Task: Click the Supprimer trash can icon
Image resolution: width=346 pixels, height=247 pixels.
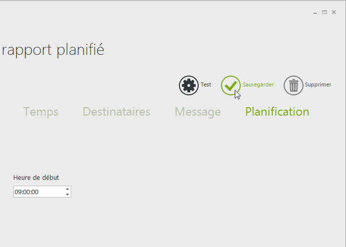Action: click(x=293, y=85)
